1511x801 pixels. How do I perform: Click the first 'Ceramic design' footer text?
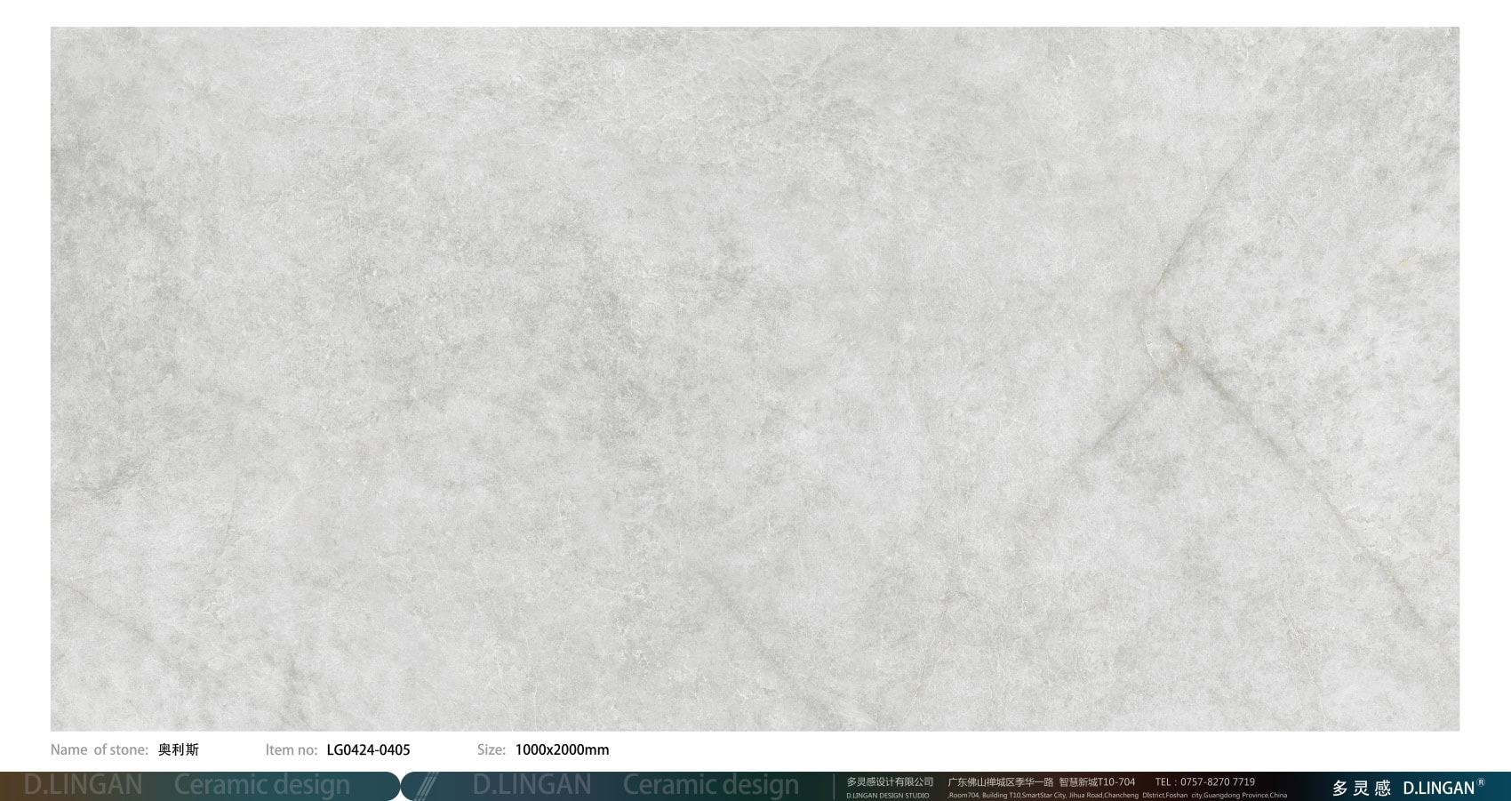262,785
